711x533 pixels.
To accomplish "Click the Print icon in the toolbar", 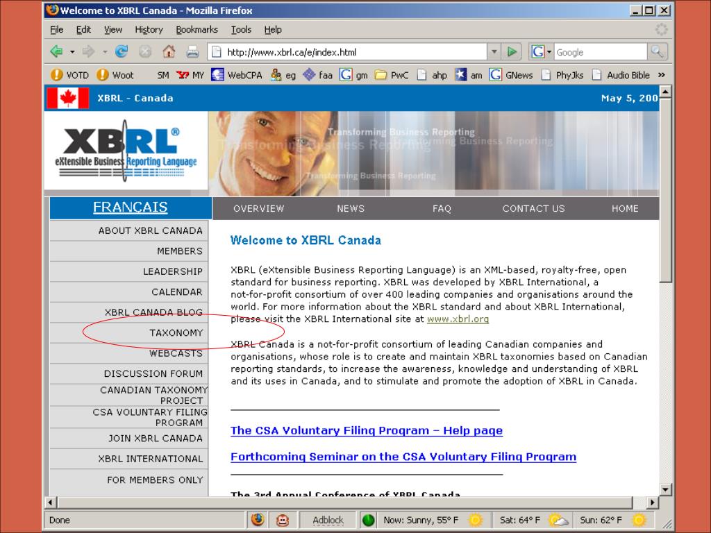I will pos(192,51).
